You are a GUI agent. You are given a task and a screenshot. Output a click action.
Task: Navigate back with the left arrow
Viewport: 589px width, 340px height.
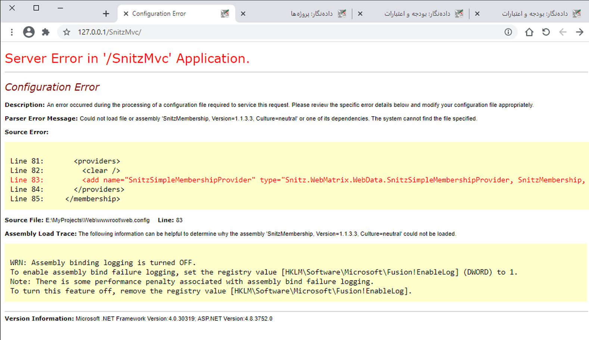pyautogui.click(x=562, y=32)
